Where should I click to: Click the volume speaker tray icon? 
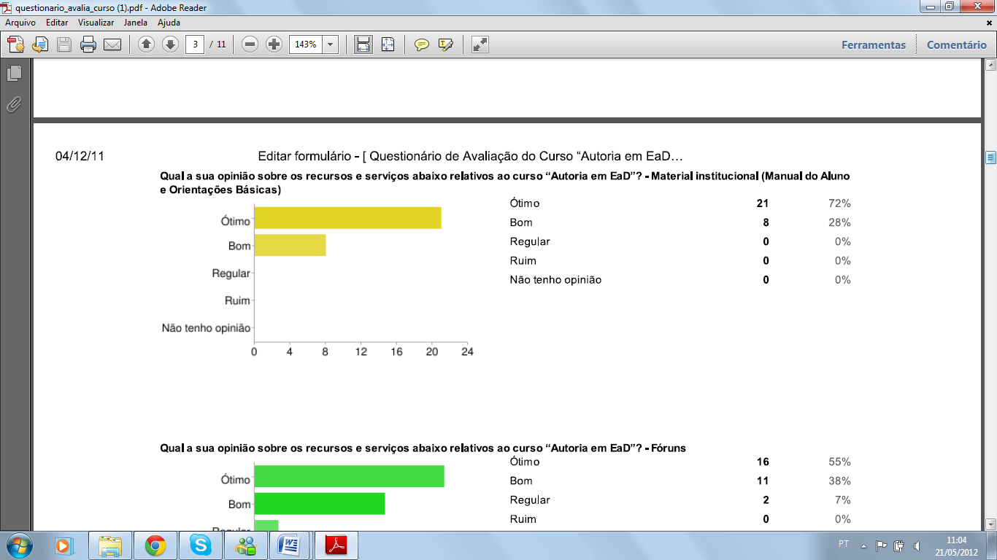916,545
